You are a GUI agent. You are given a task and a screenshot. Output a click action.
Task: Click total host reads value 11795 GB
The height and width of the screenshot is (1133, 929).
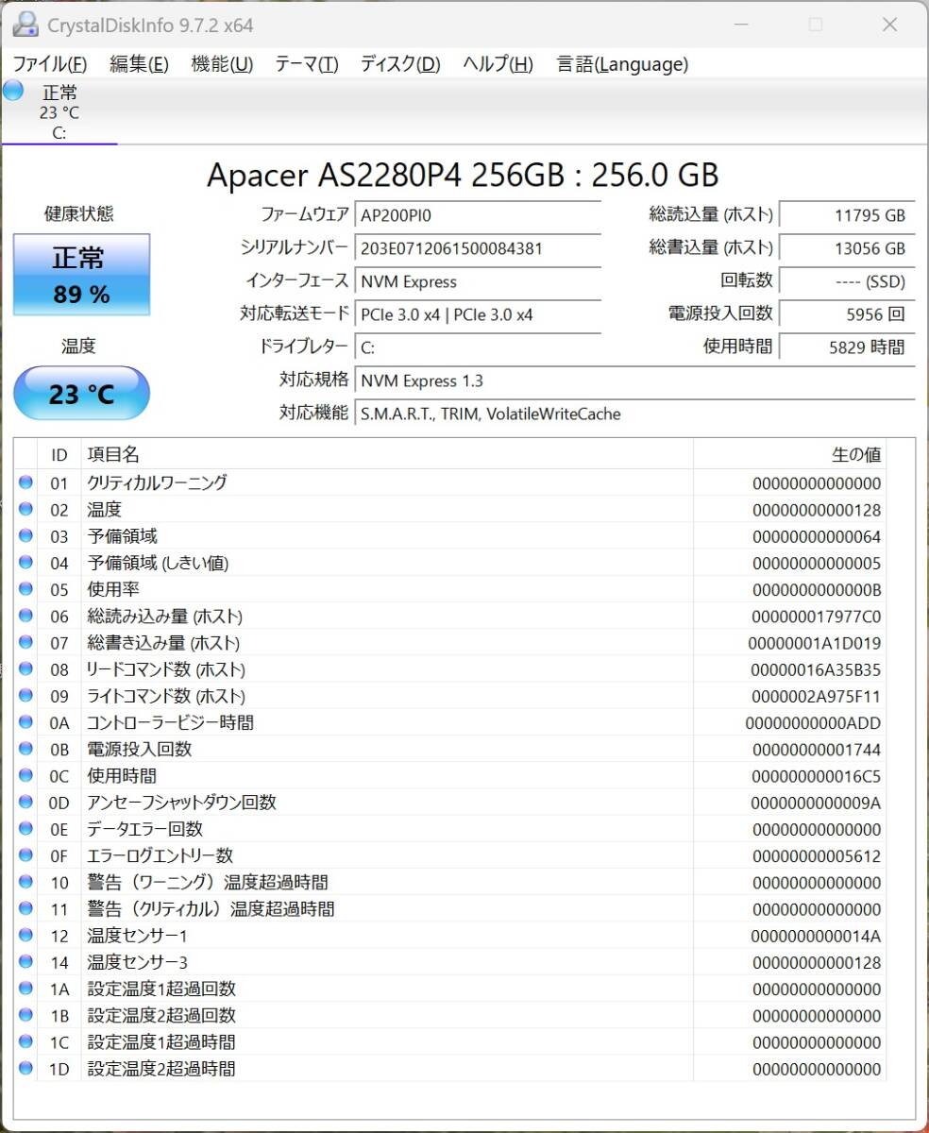tap(847, 215)
